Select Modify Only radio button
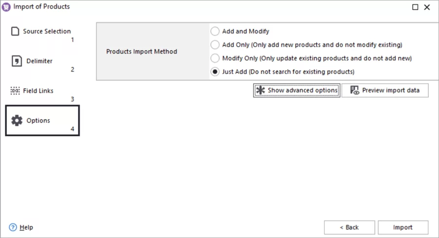 215,58
